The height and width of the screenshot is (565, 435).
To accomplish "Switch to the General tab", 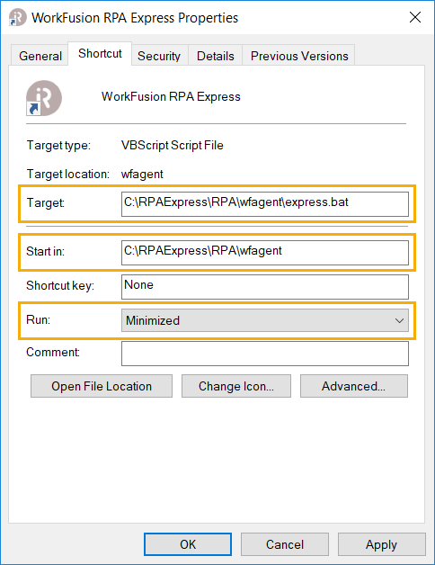I will pos(40,56).
